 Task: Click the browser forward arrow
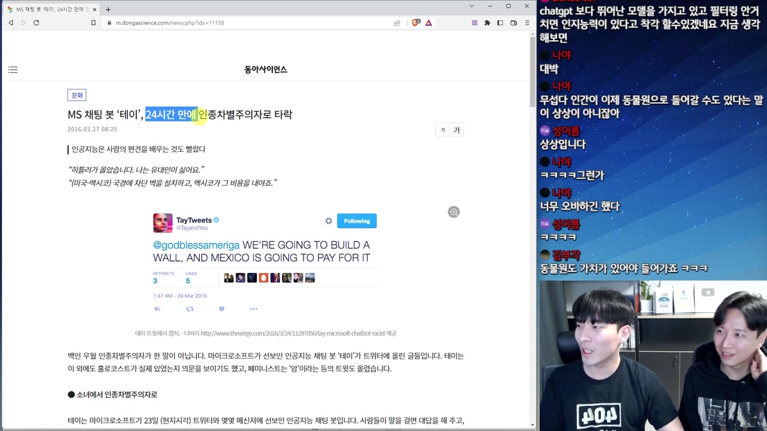[23, 23]
